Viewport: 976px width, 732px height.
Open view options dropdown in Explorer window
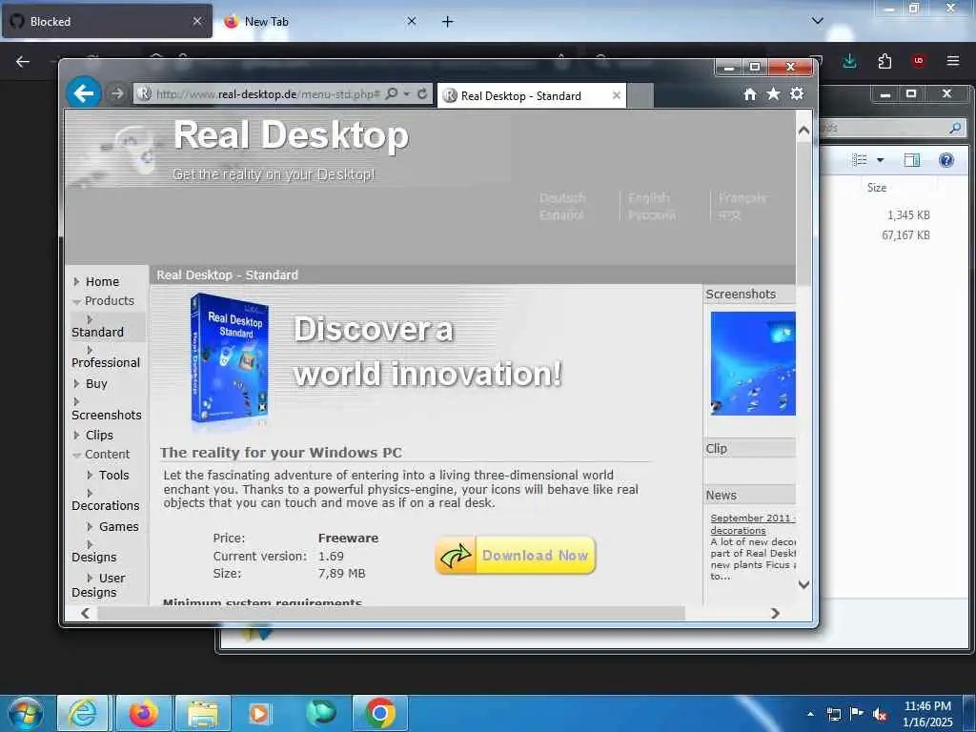coord(880,160)
